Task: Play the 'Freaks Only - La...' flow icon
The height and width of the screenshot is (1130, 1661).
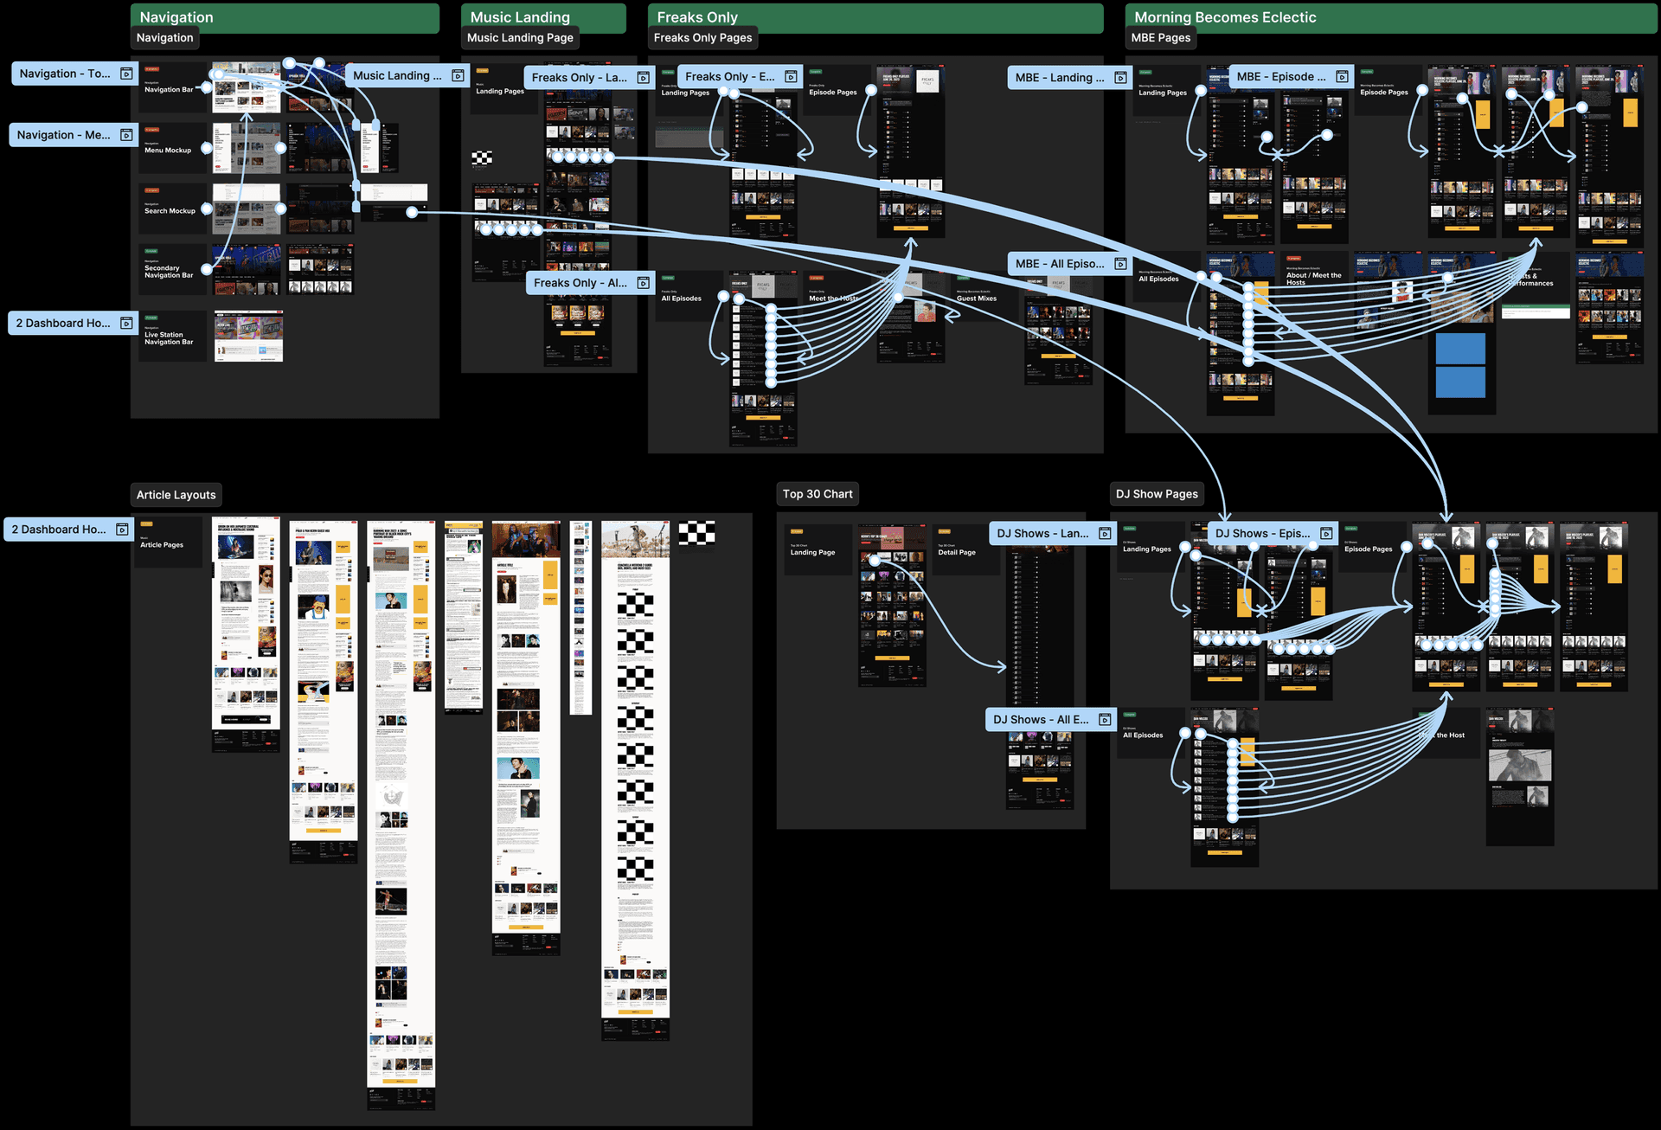Action: 642,77
